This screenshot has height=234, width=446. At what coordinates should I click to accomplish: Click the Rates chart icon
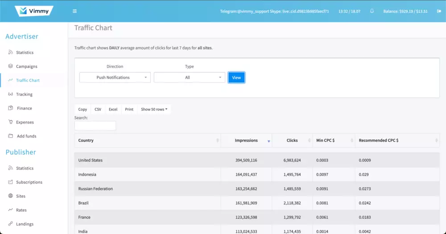pos(11,210)
